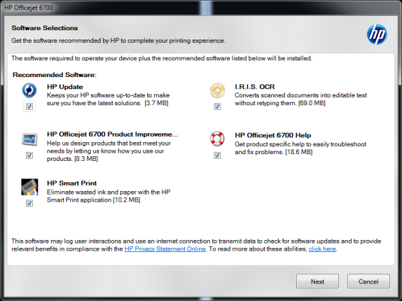This screenshot has height=301, width=402.
Task: Disable the HP Officejet 6700 Help checkbox
Action: coord(217,155)
